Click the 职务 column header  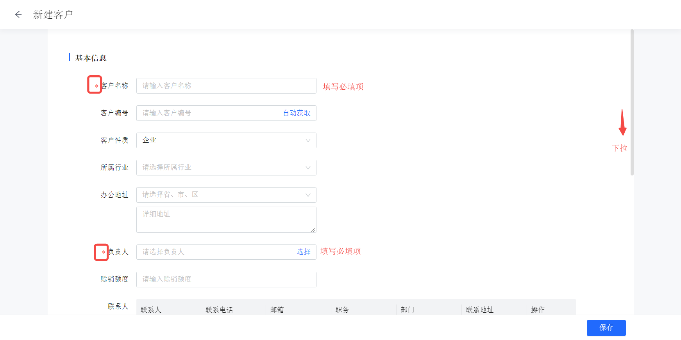pyautogui.click(x=342, y=310)
